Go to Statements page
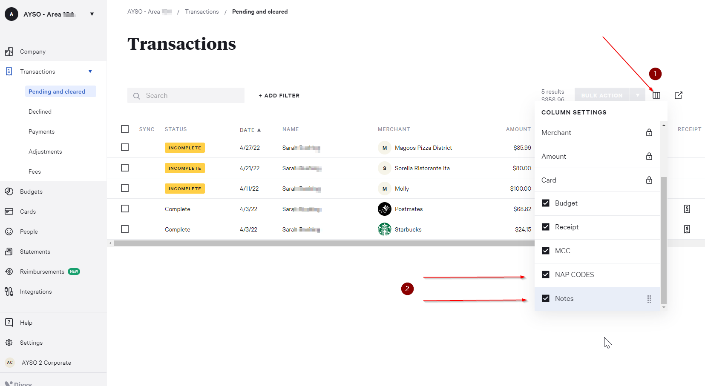 click(35, 252)
